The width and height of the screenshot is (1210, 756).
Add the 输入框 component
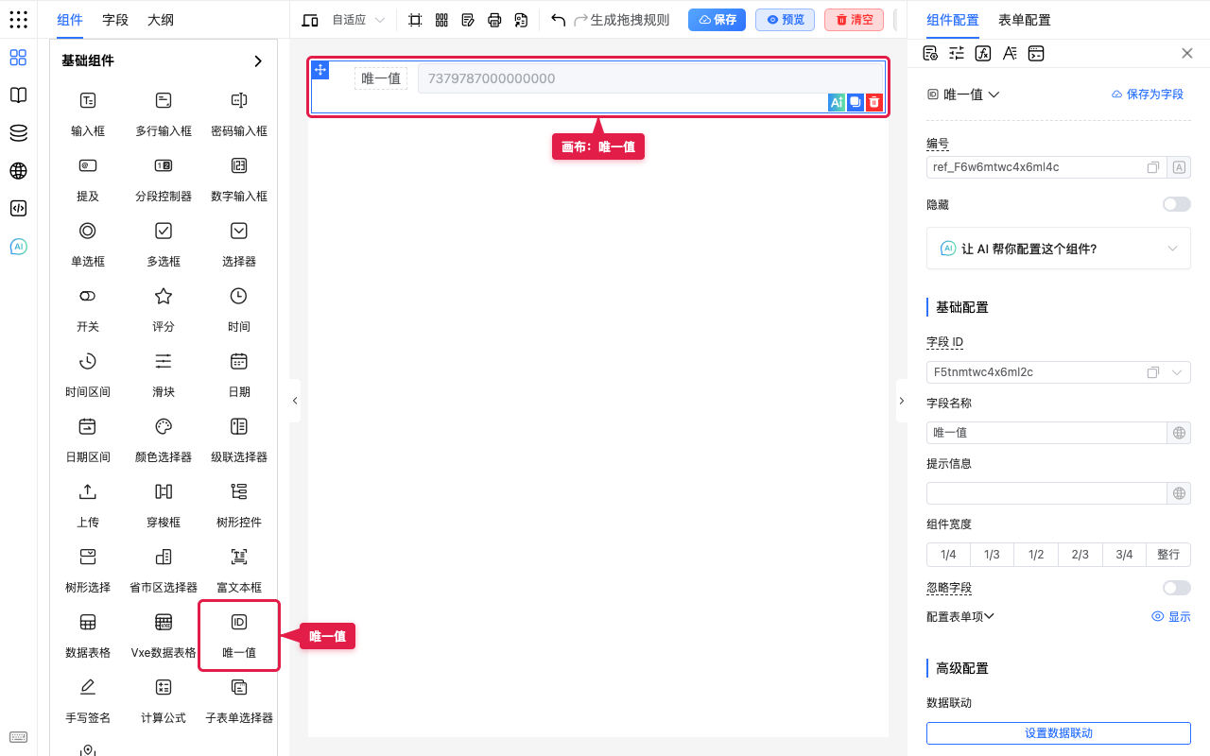click(88, 113)
